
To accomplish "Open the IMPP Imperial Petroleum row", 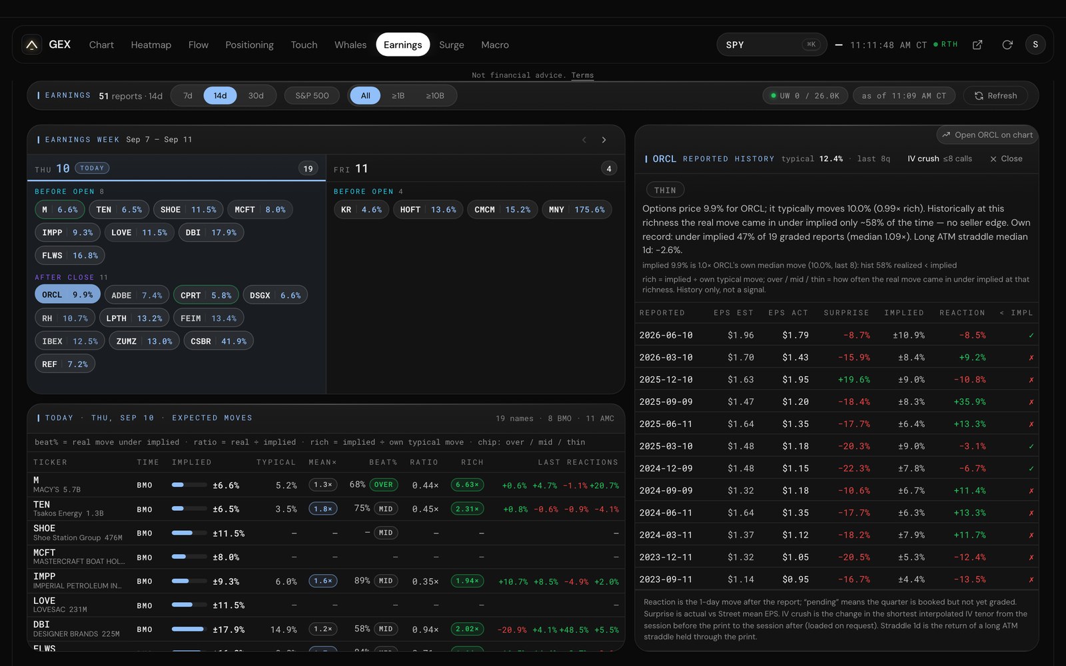I will pos(326,581).
